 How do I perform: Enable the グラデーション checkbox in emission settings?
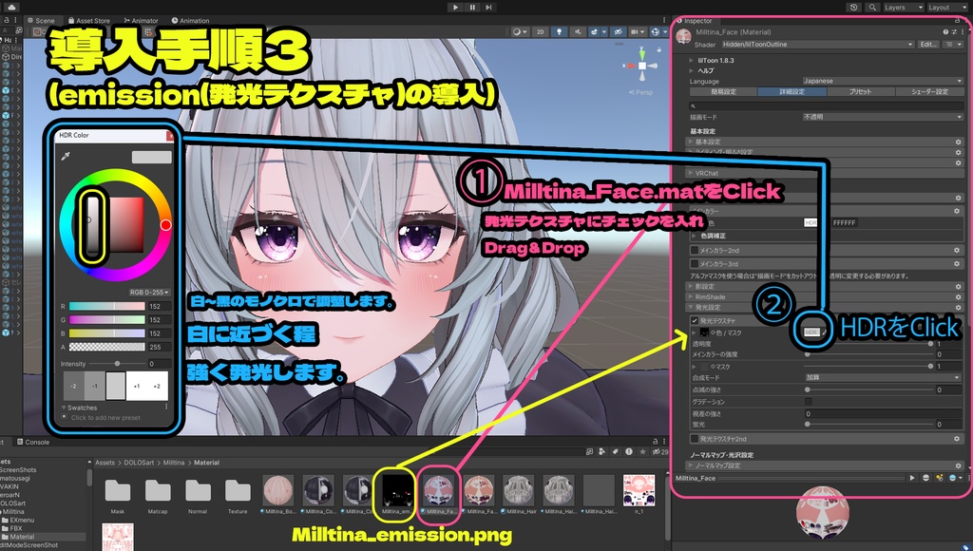[x=808, y=401]
